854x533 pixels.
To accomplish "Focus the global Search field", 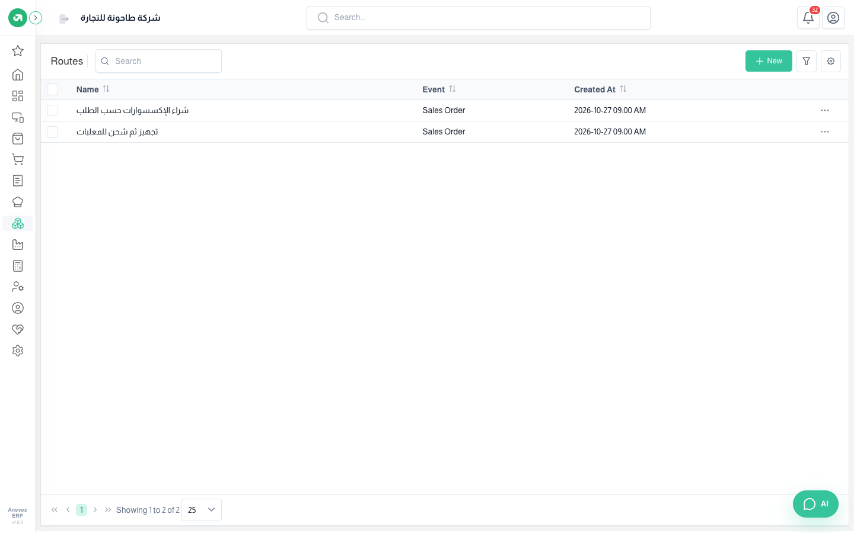I will coord(479,18).
